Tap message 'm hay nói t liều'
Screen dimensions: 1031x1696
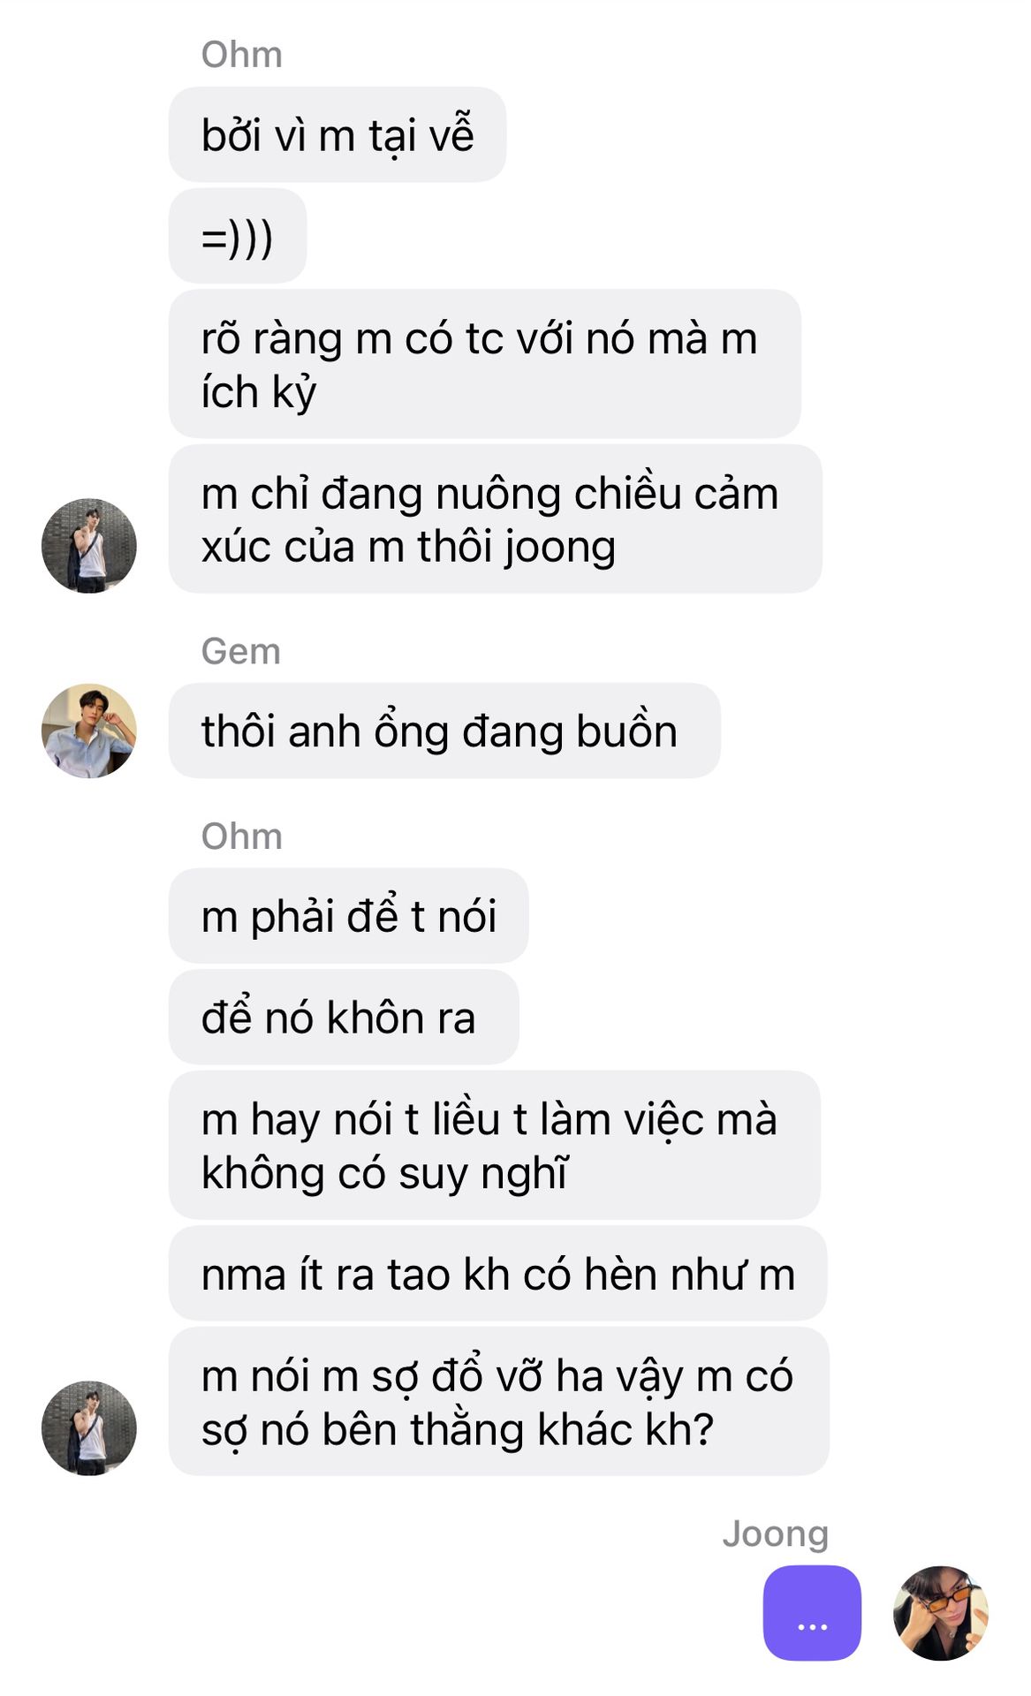(495, 1145)
